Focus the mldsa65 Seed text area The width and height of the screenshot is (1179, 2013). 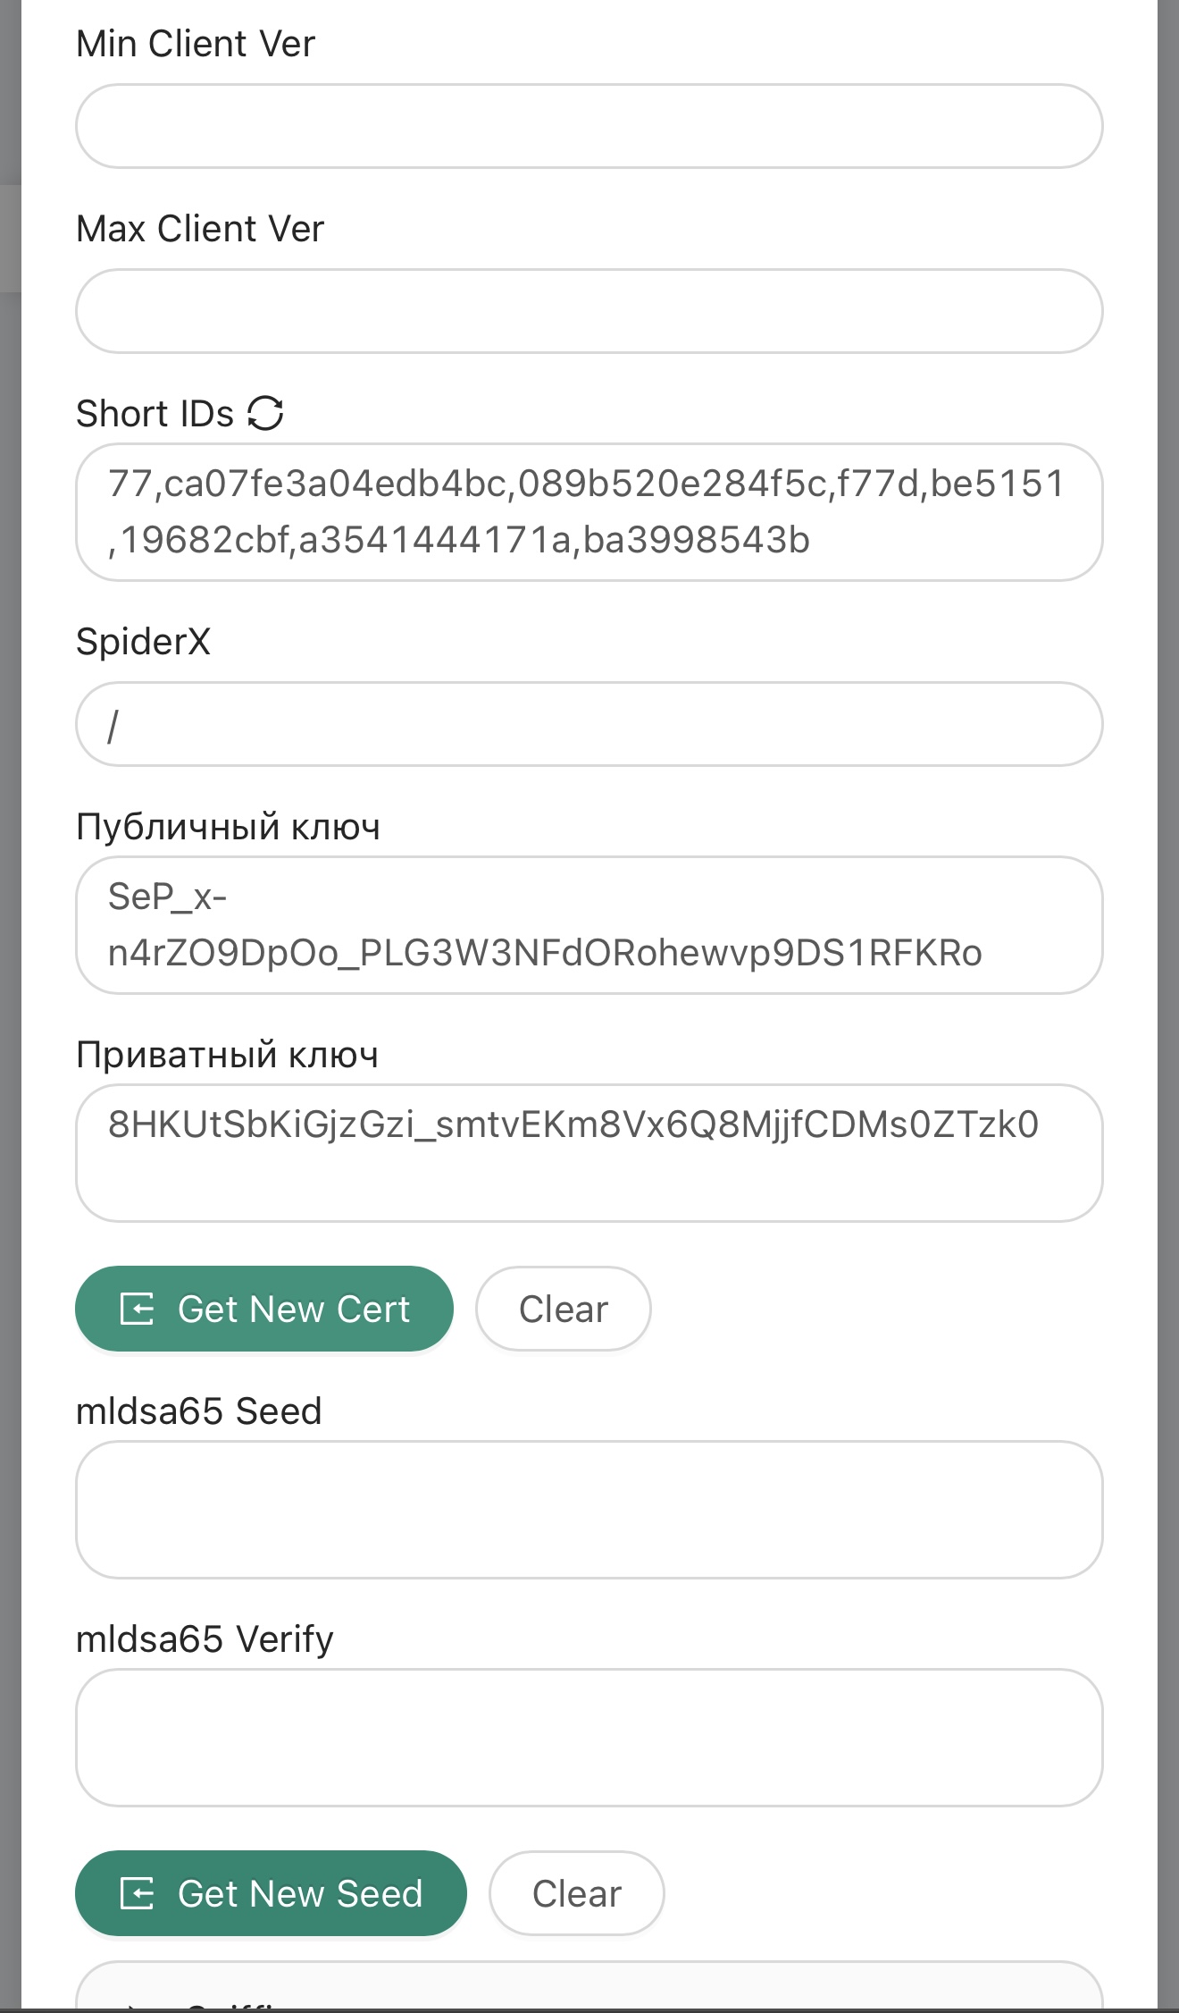coord(589,1510)
